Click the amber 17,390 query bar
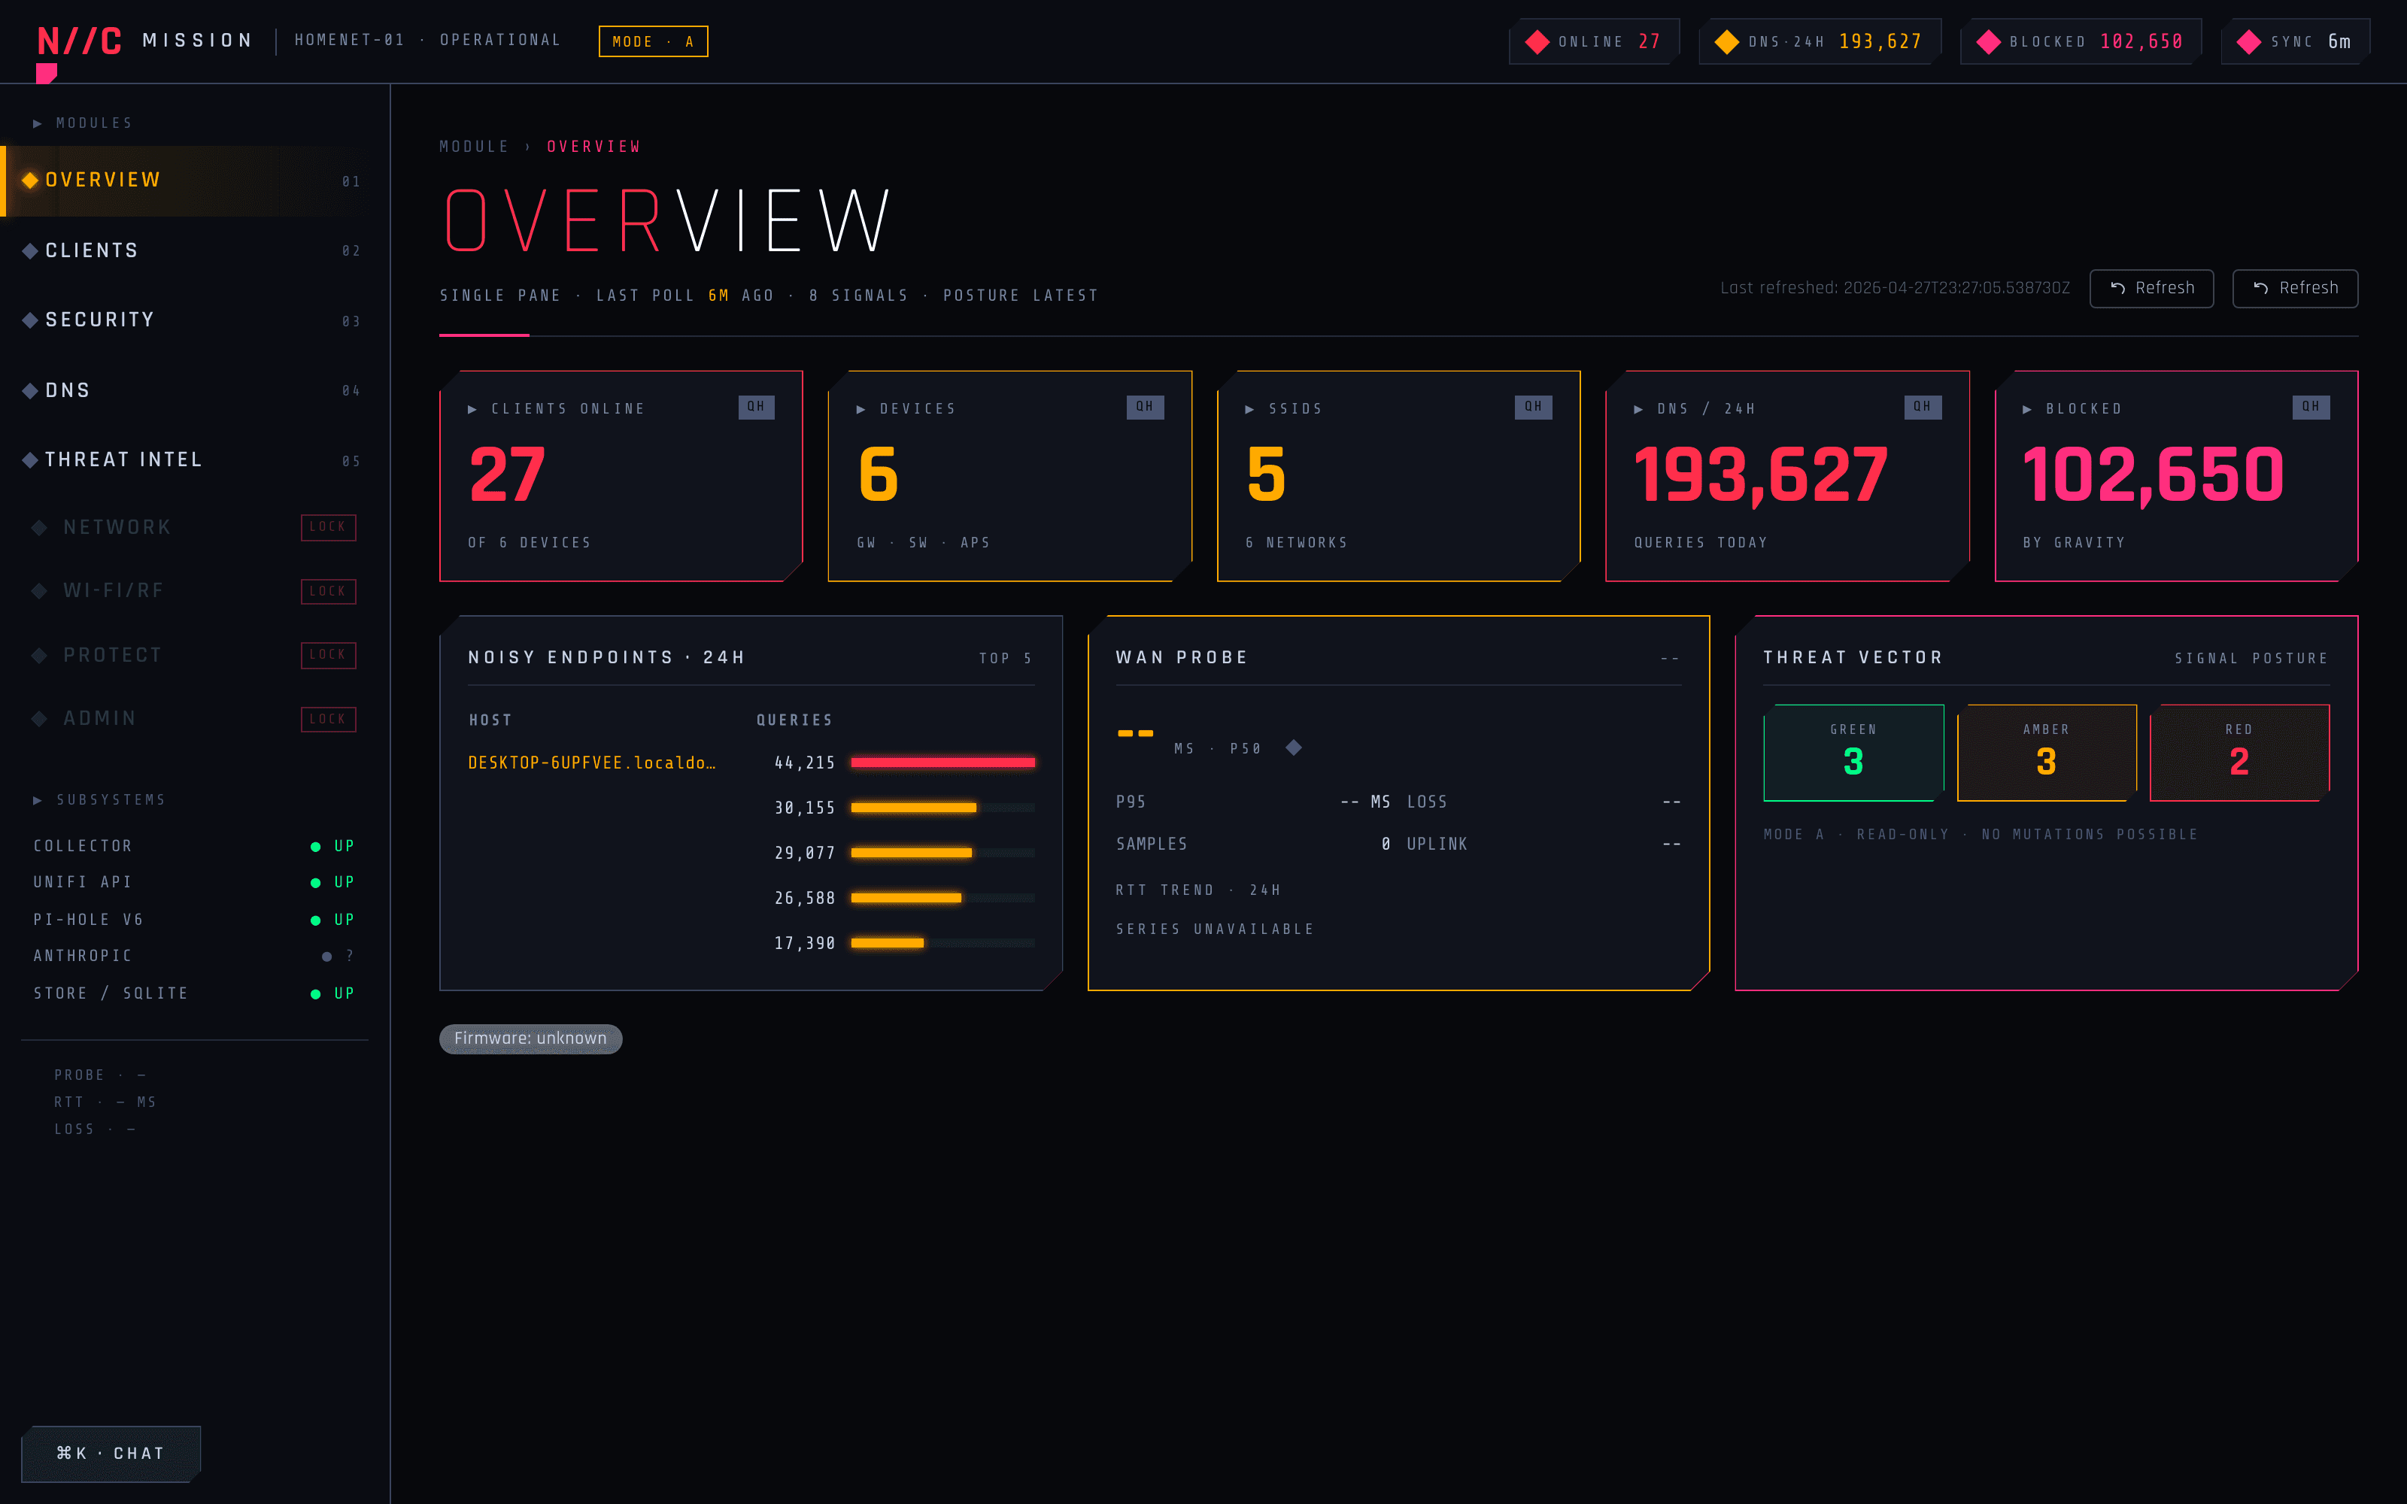The width and height of the screenshot is (2407, 1504). [x=888, y=943]
